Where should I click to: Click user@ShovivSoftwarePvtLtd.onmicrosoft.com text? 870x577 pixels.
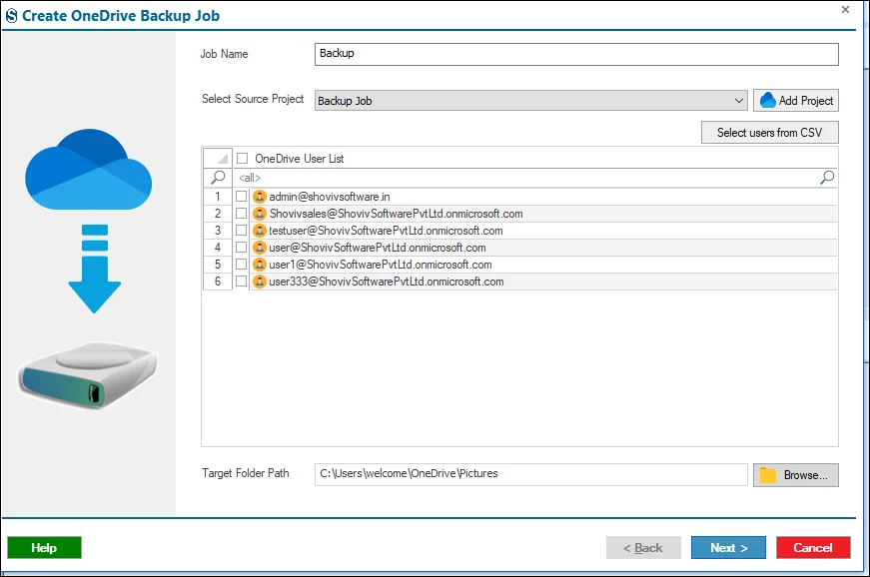point(378,248)
